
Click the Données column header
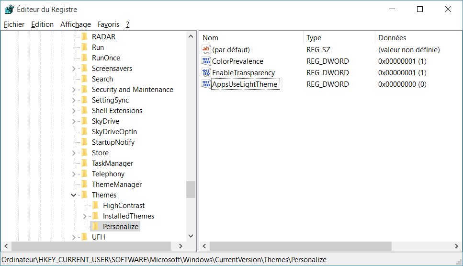pyautogui.click(x=418, y=37)
